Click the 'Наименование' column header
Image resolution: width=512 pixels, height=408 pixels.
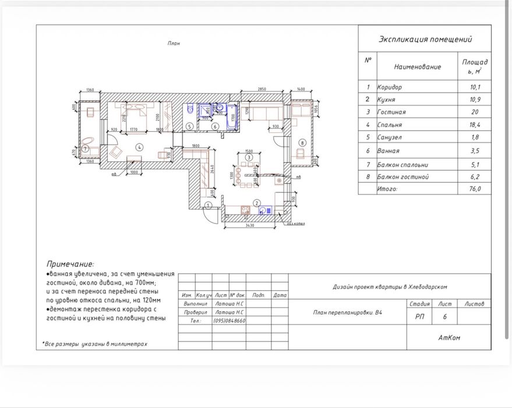tap(417, 66)
